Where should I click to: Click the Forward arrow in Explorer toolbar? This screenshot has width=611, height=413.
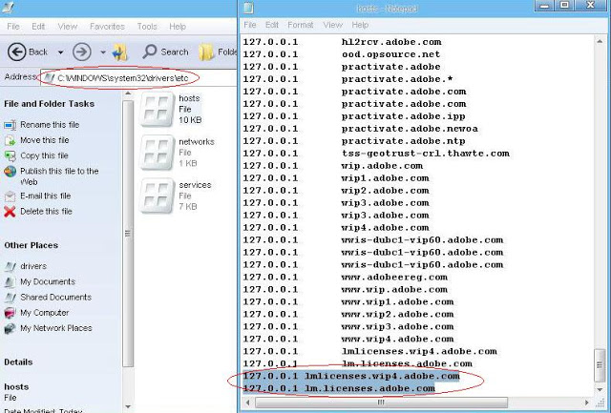point(82,52)
